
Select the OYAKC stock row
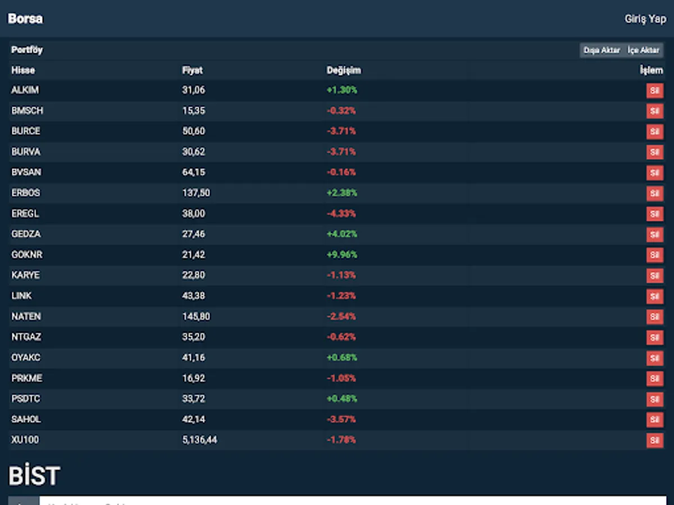[x=336, y=357]
